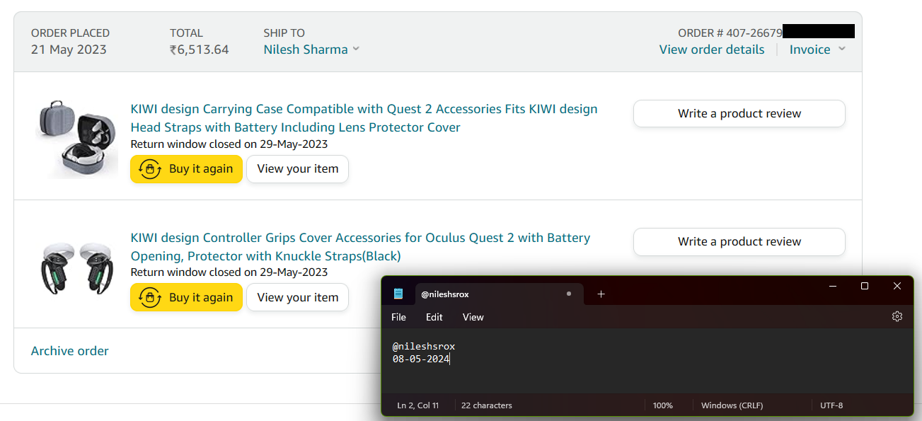Click Buy it again icon for Controller Grips
Screen dimensions: 922x421
point(149,298)
